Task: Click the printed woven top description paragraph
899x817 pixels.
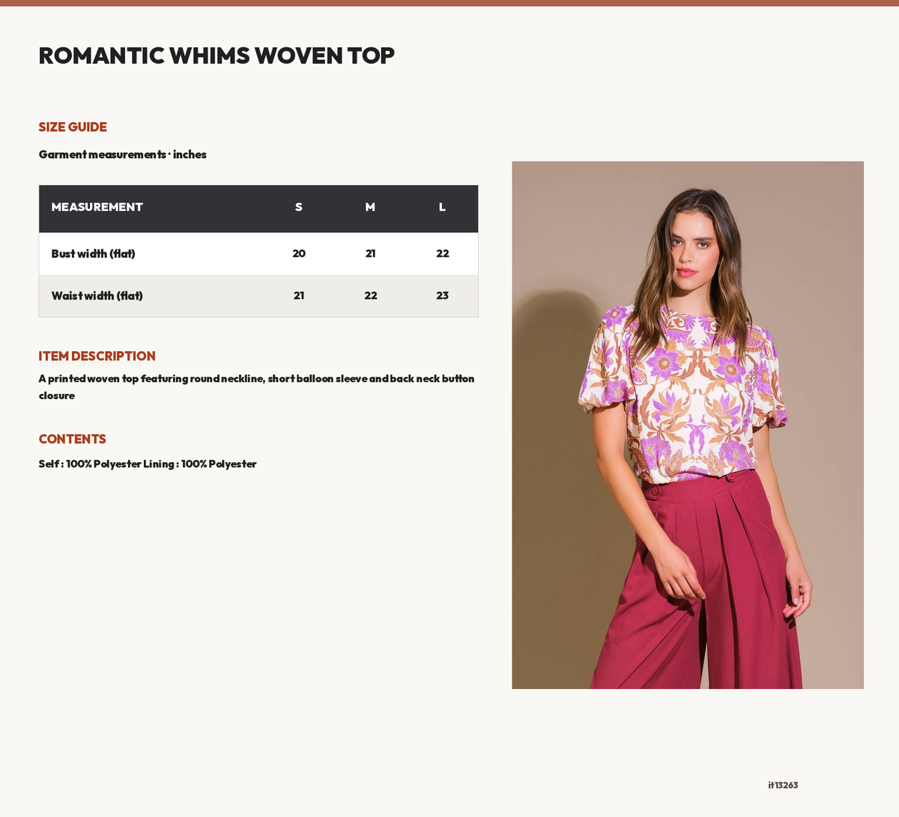Action: tap(257, 387)
